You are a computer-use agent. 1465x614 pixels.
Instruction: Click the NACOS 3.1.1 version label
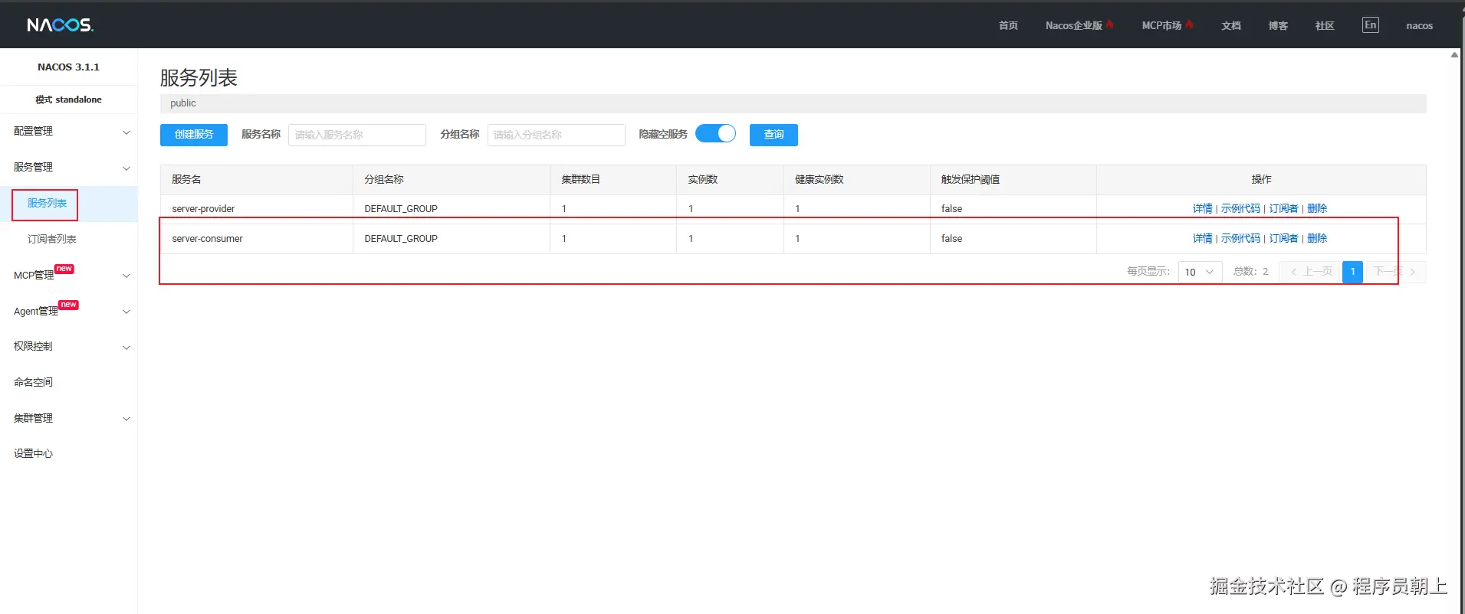68,67
